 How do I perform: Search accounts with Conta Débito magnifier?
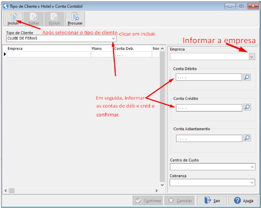247,77
